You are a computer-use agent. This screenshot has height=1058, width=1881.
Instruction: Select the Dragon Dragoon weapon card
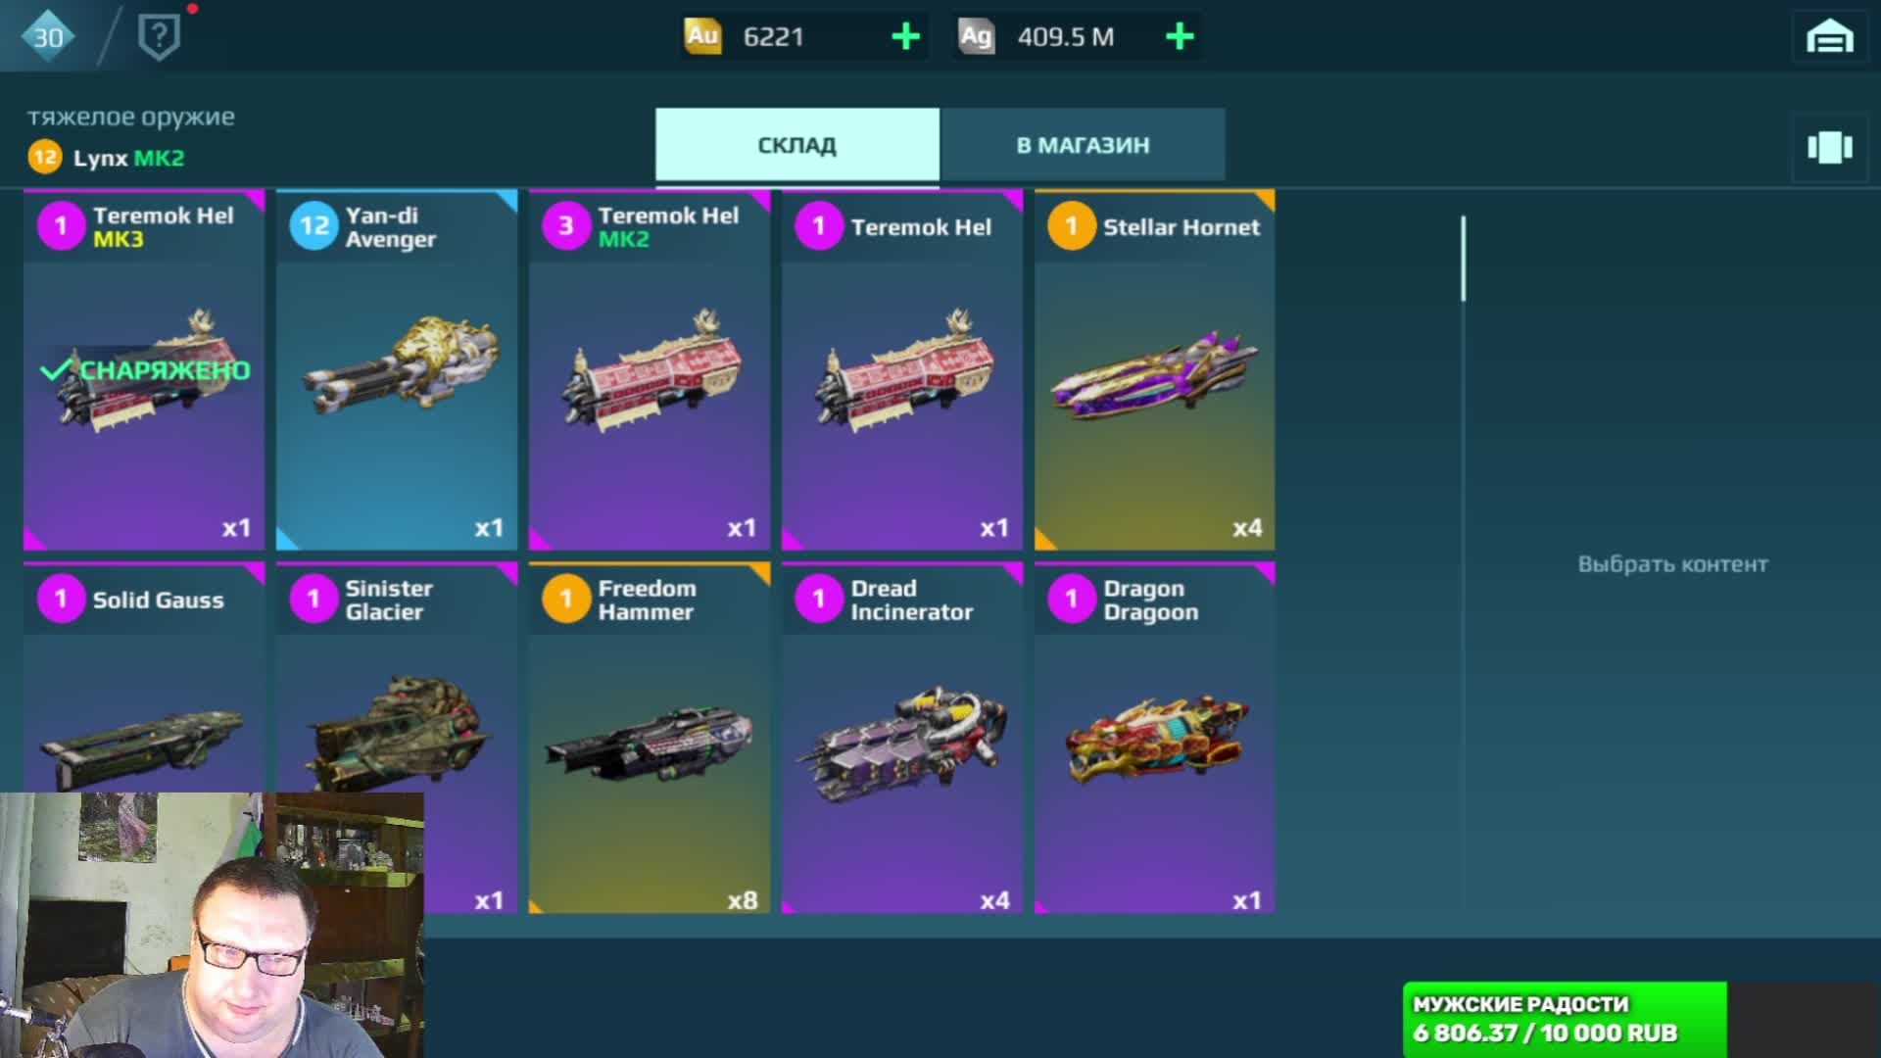point(1155,738)
